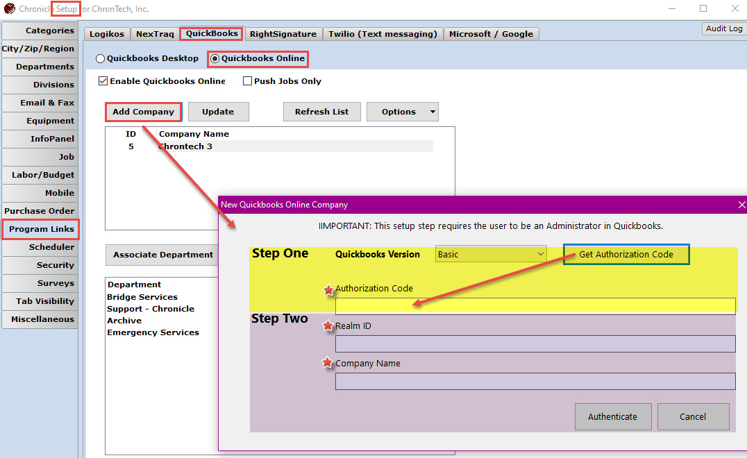Switch to Microsoft / Google tab

click(491, 34)
